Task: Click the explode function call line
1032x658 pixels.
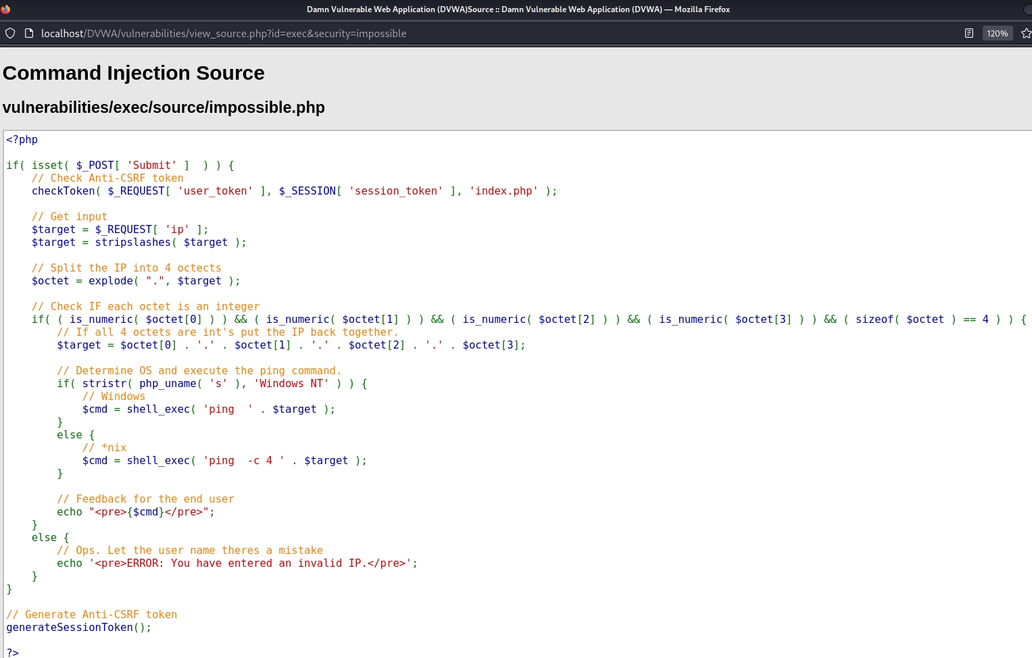Action: pos(135,281)
